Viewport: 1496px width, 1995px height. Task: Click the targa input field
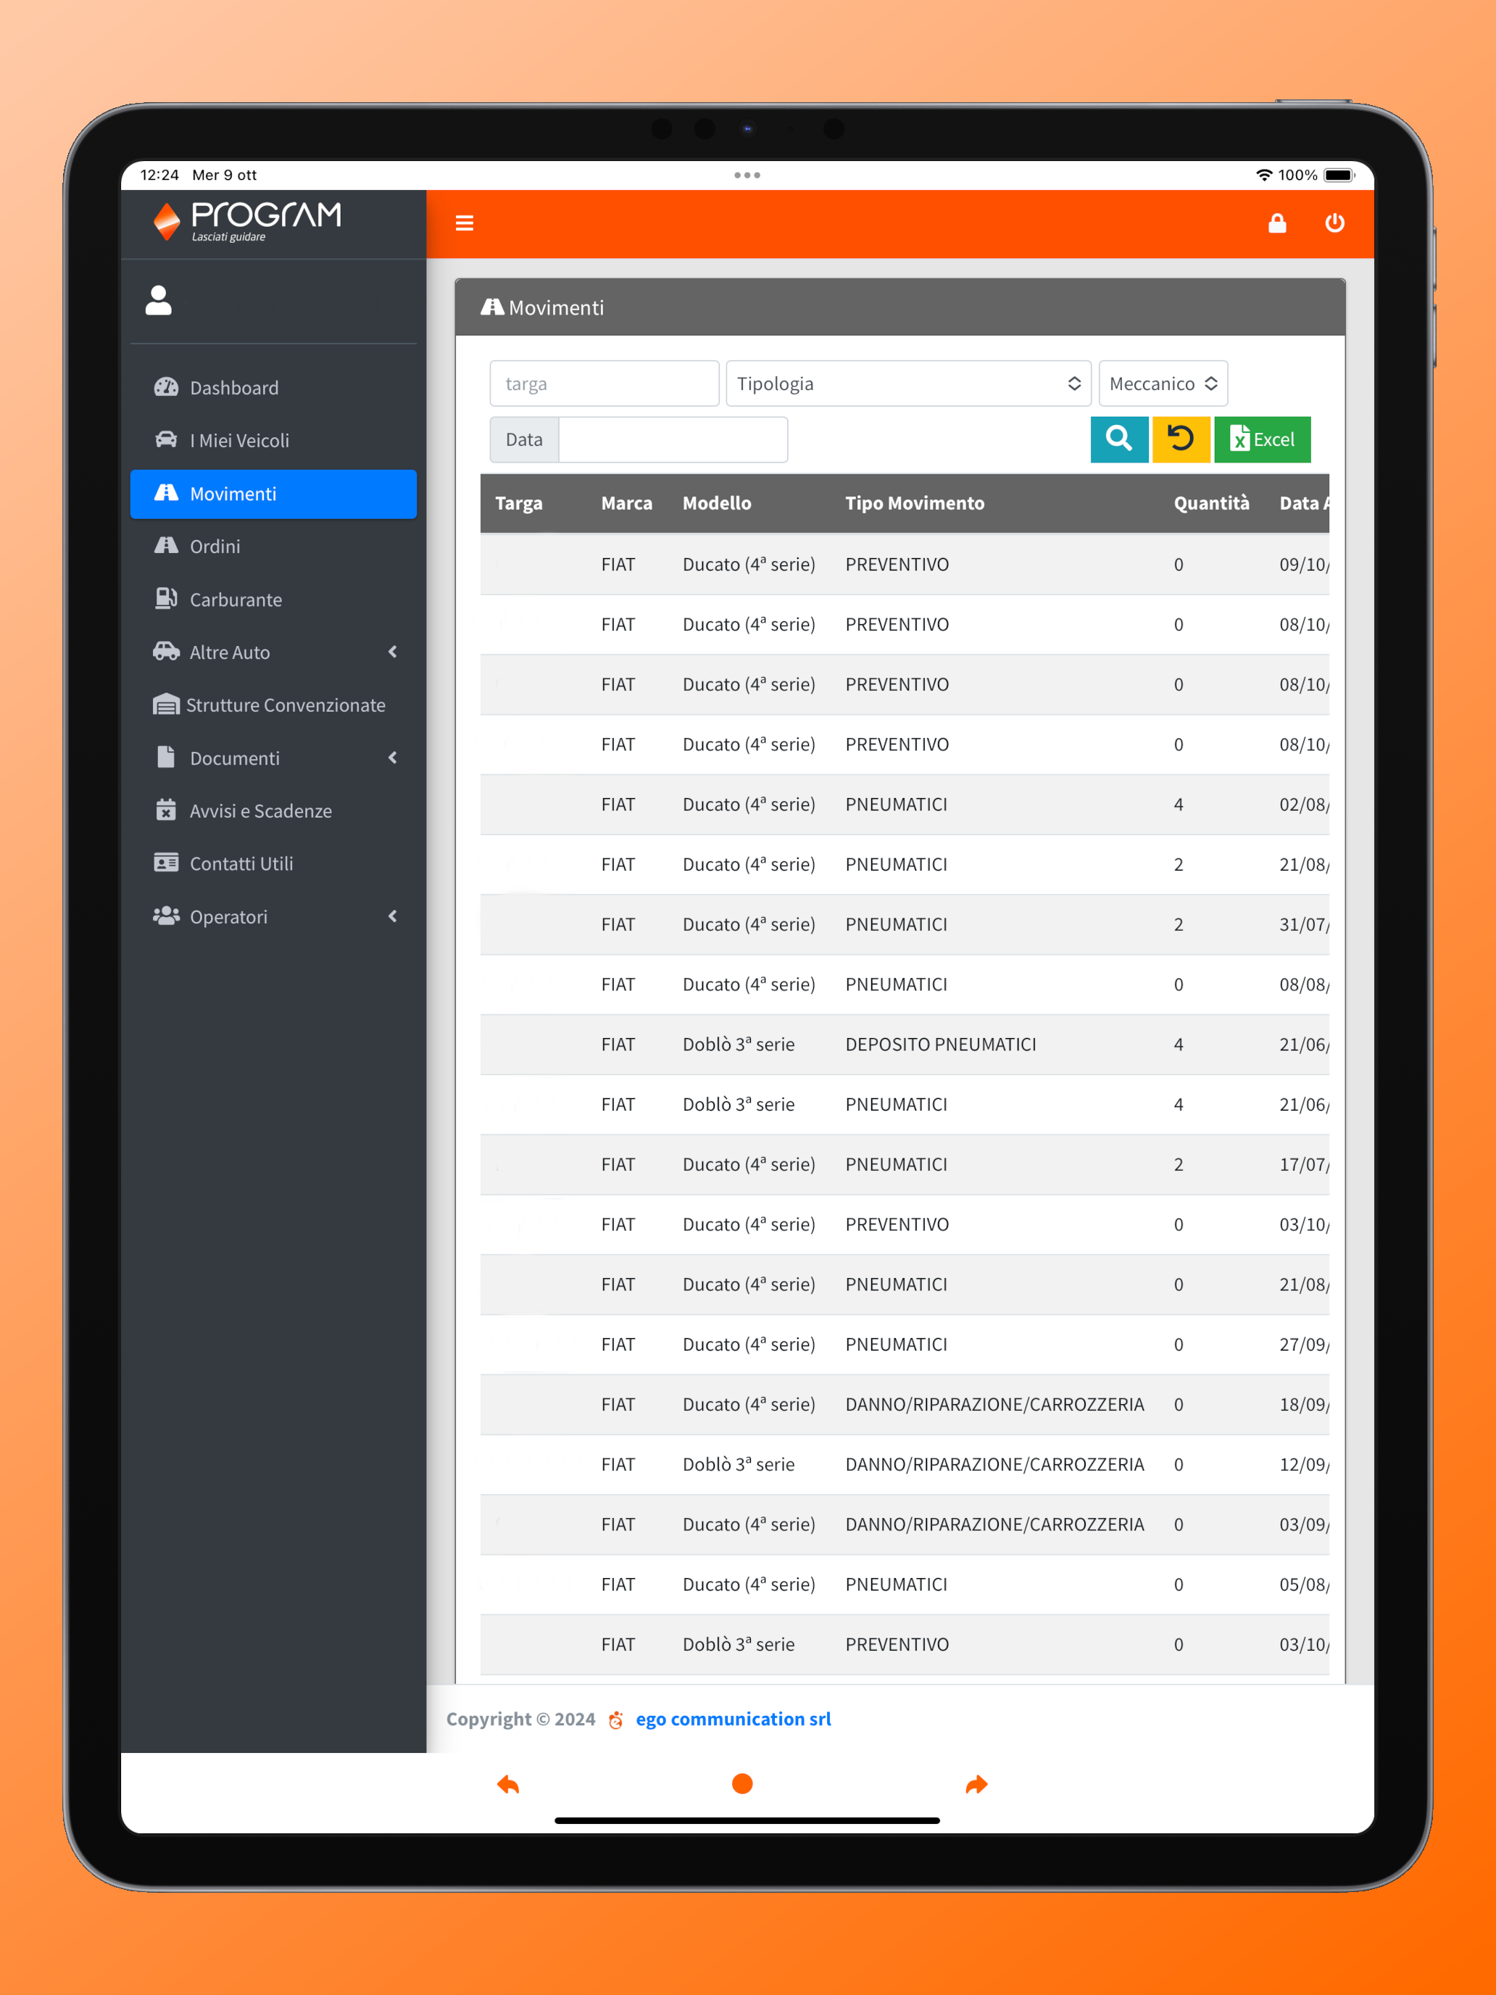pyautogui.click(x=604, y=383)
